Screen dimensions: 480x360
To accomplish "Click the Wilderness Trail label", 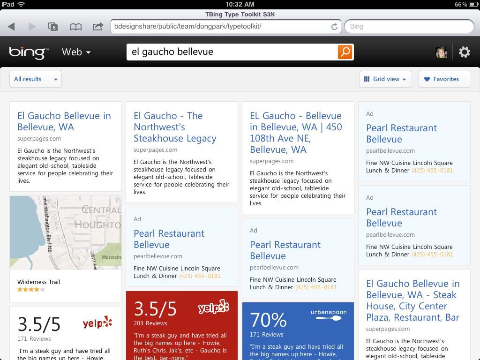I will pyautogui.click(x=38, y=282).
